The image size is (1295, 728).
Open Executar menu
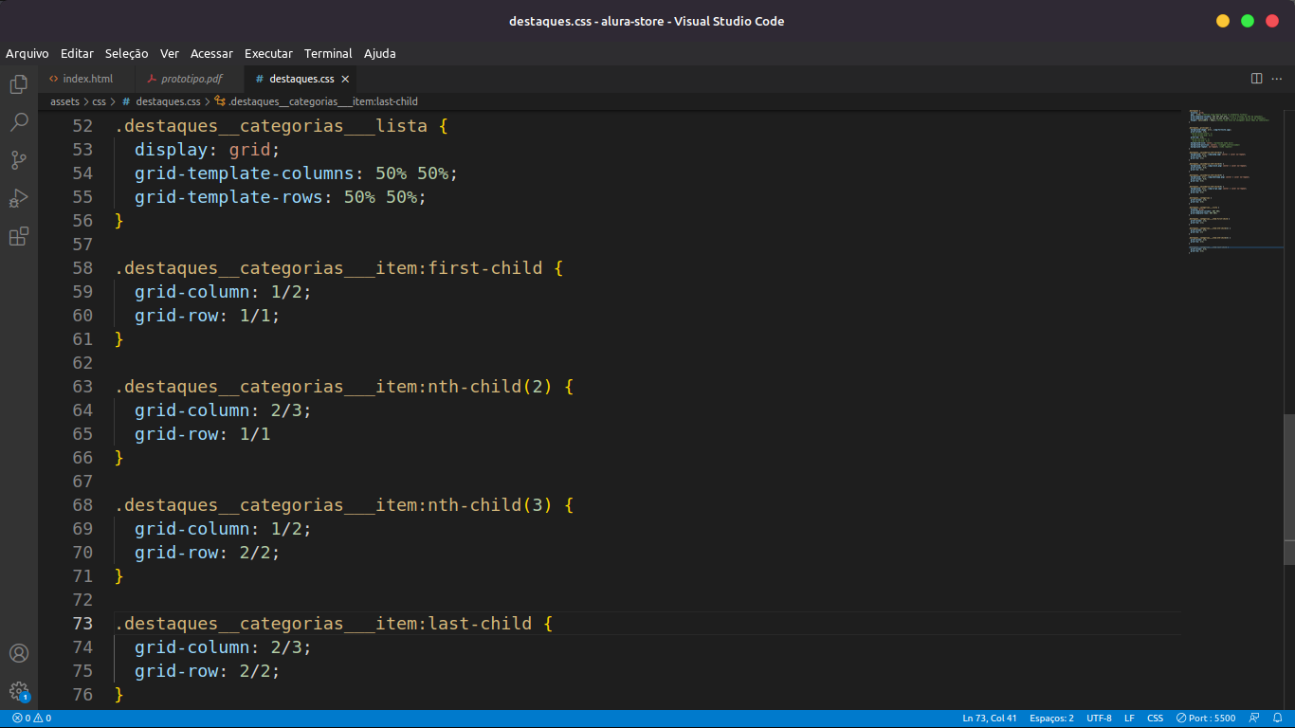pyautogui.click(x=268, y=53)
